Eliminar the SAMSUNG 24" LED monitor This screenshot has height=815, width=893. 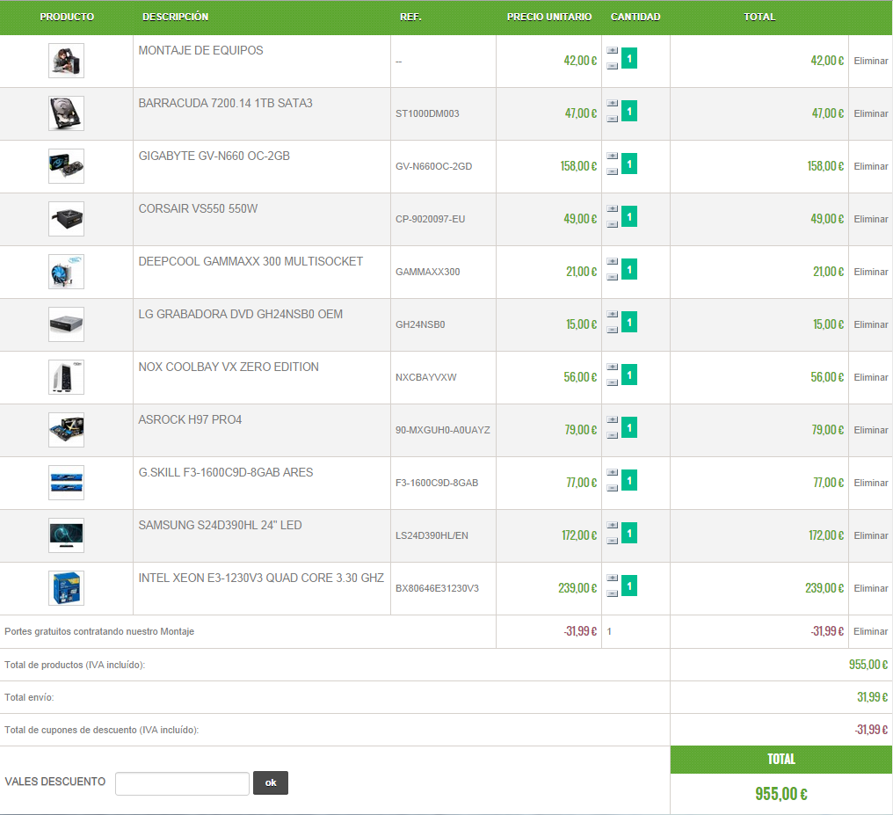pyautogui.click(x=871, y=536)
